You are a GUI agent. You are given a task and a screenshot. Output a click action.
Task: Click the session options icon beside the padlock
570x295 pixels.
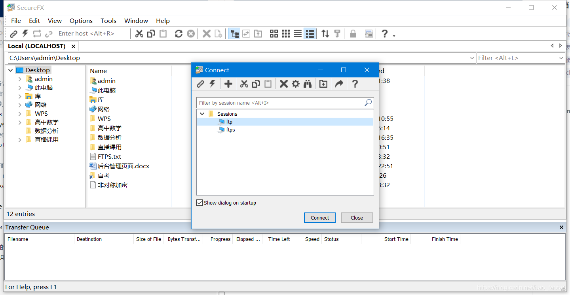tap(369, 34)
